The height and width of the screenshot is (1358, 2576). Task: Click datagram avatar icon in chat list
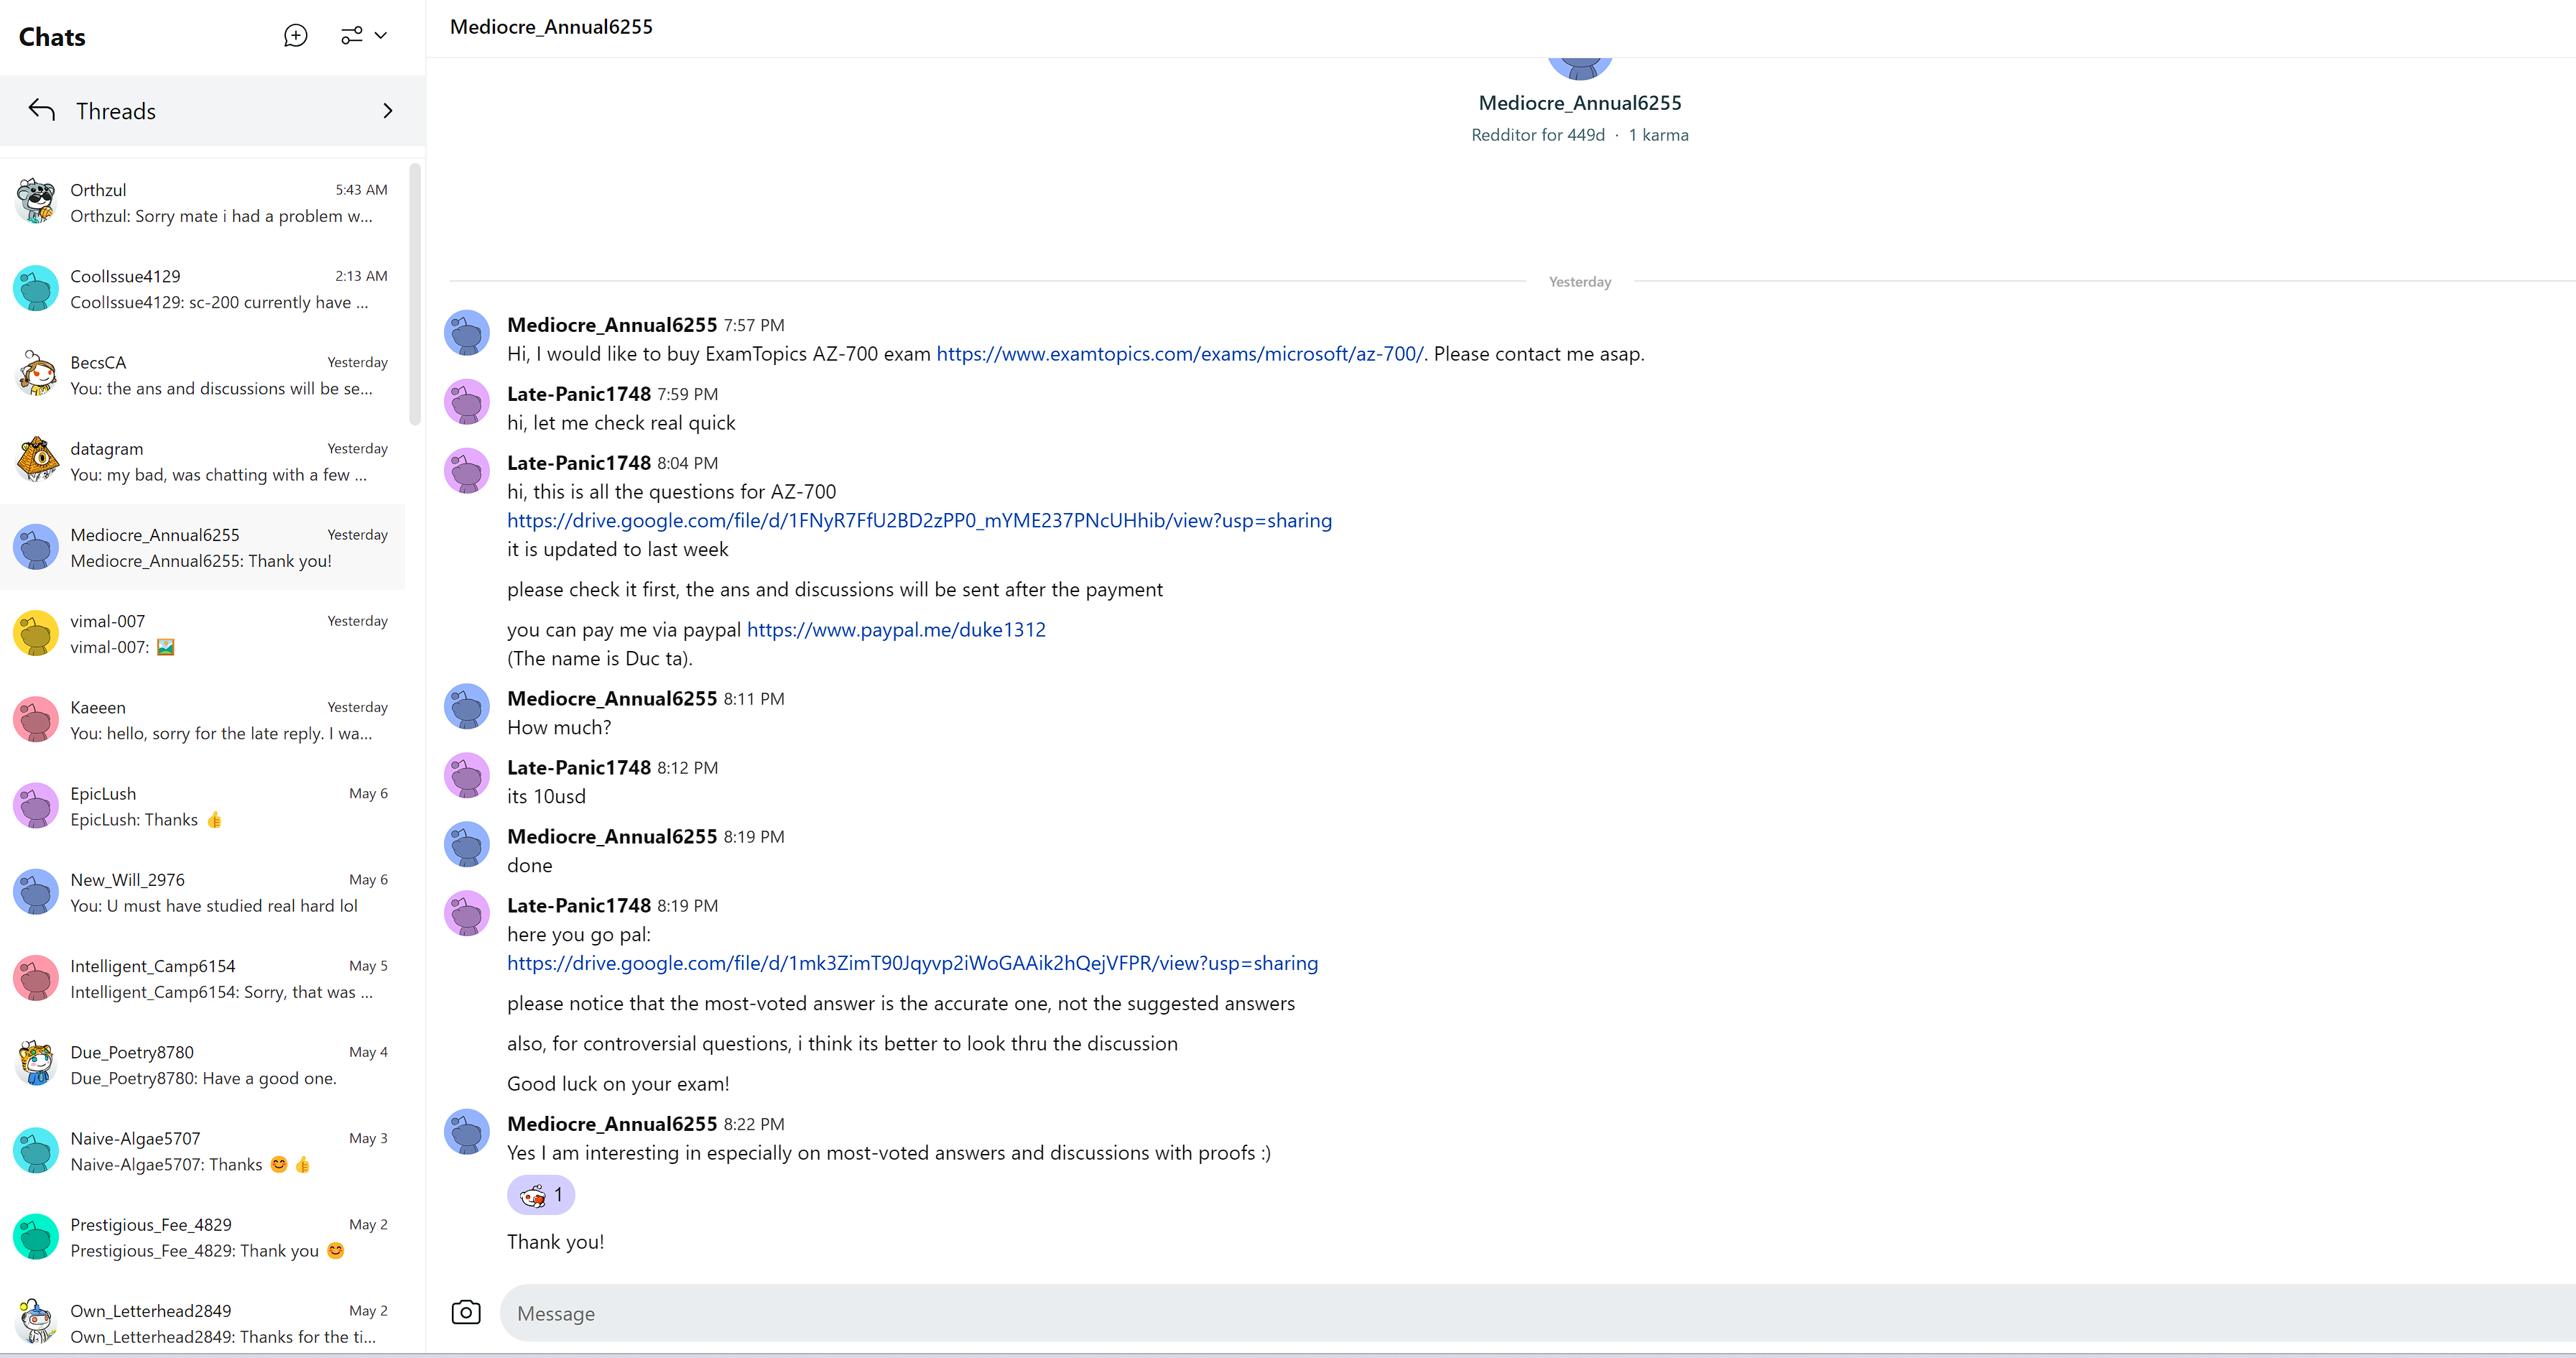click(x=36, y=461)
